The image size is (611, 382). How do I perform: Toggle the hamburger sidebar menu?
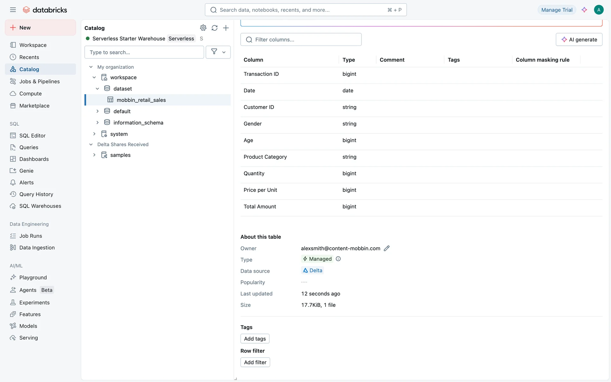click(x=13, y=10)
